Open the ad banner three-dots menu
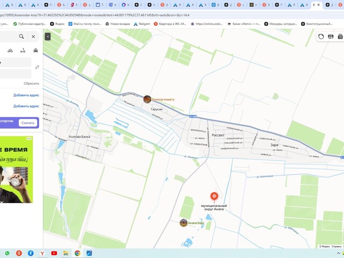344x258 pixels. point(29,139)
